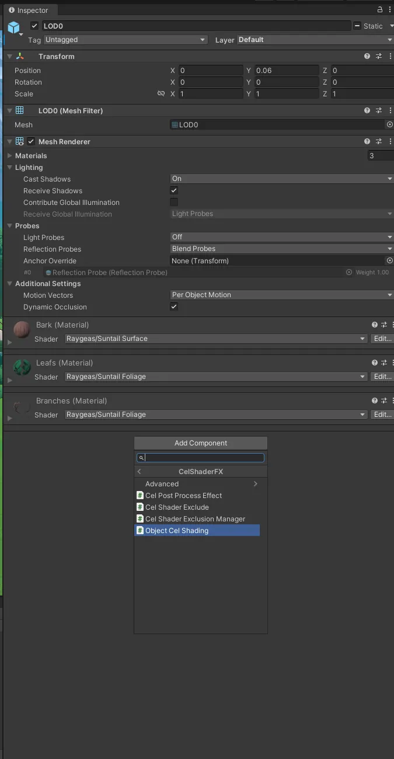Open the Light Probes dropdown set to Off
The width and height of the screenshot is (394, 759).
pos(282,237)
